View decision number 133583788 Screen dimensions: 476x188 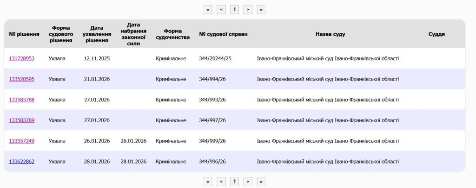[x=21, y=100]
